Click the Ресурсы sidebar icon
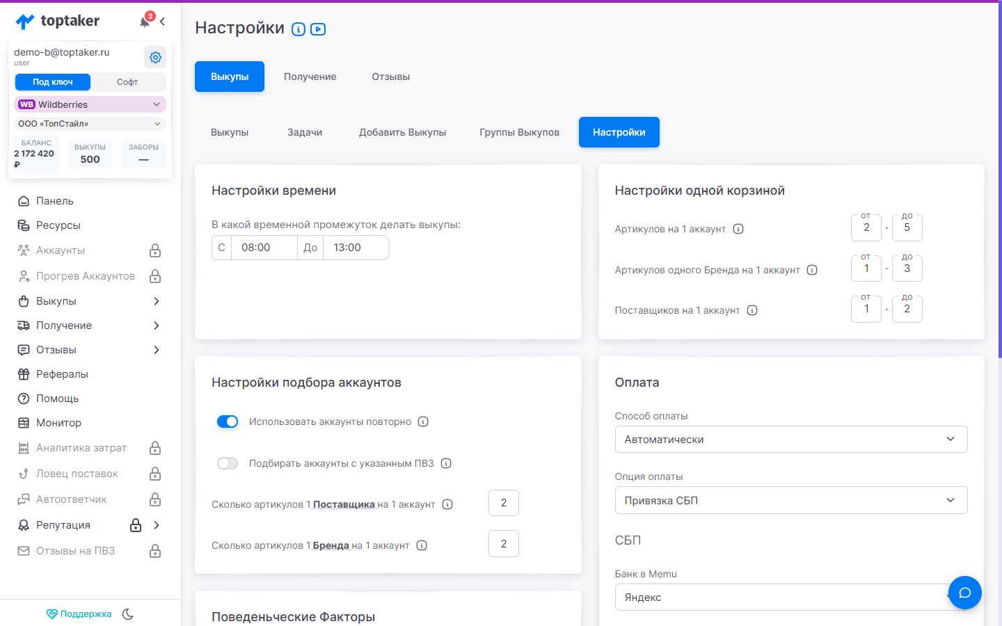The width and height of the screenshot is (1002, 626). coord(24,225)
